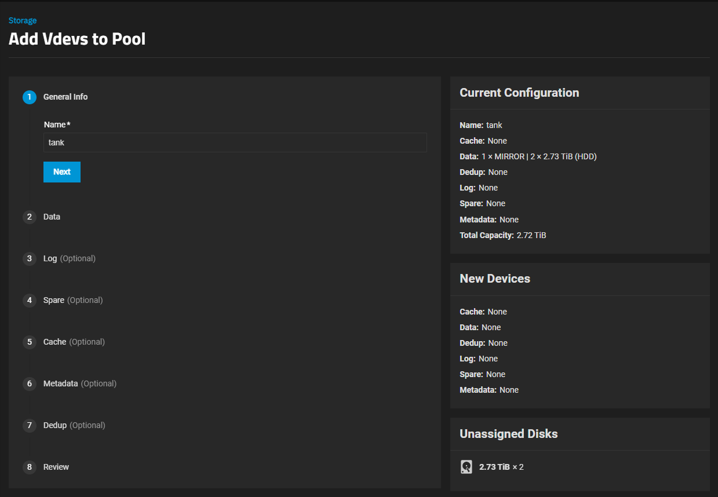718x497 pixels.
Task: Expand the Log (Optional) step label
Action: point(69,258)
